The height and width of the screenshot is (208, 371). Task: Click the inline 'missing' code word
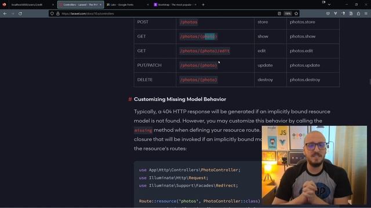click(143, 130)
